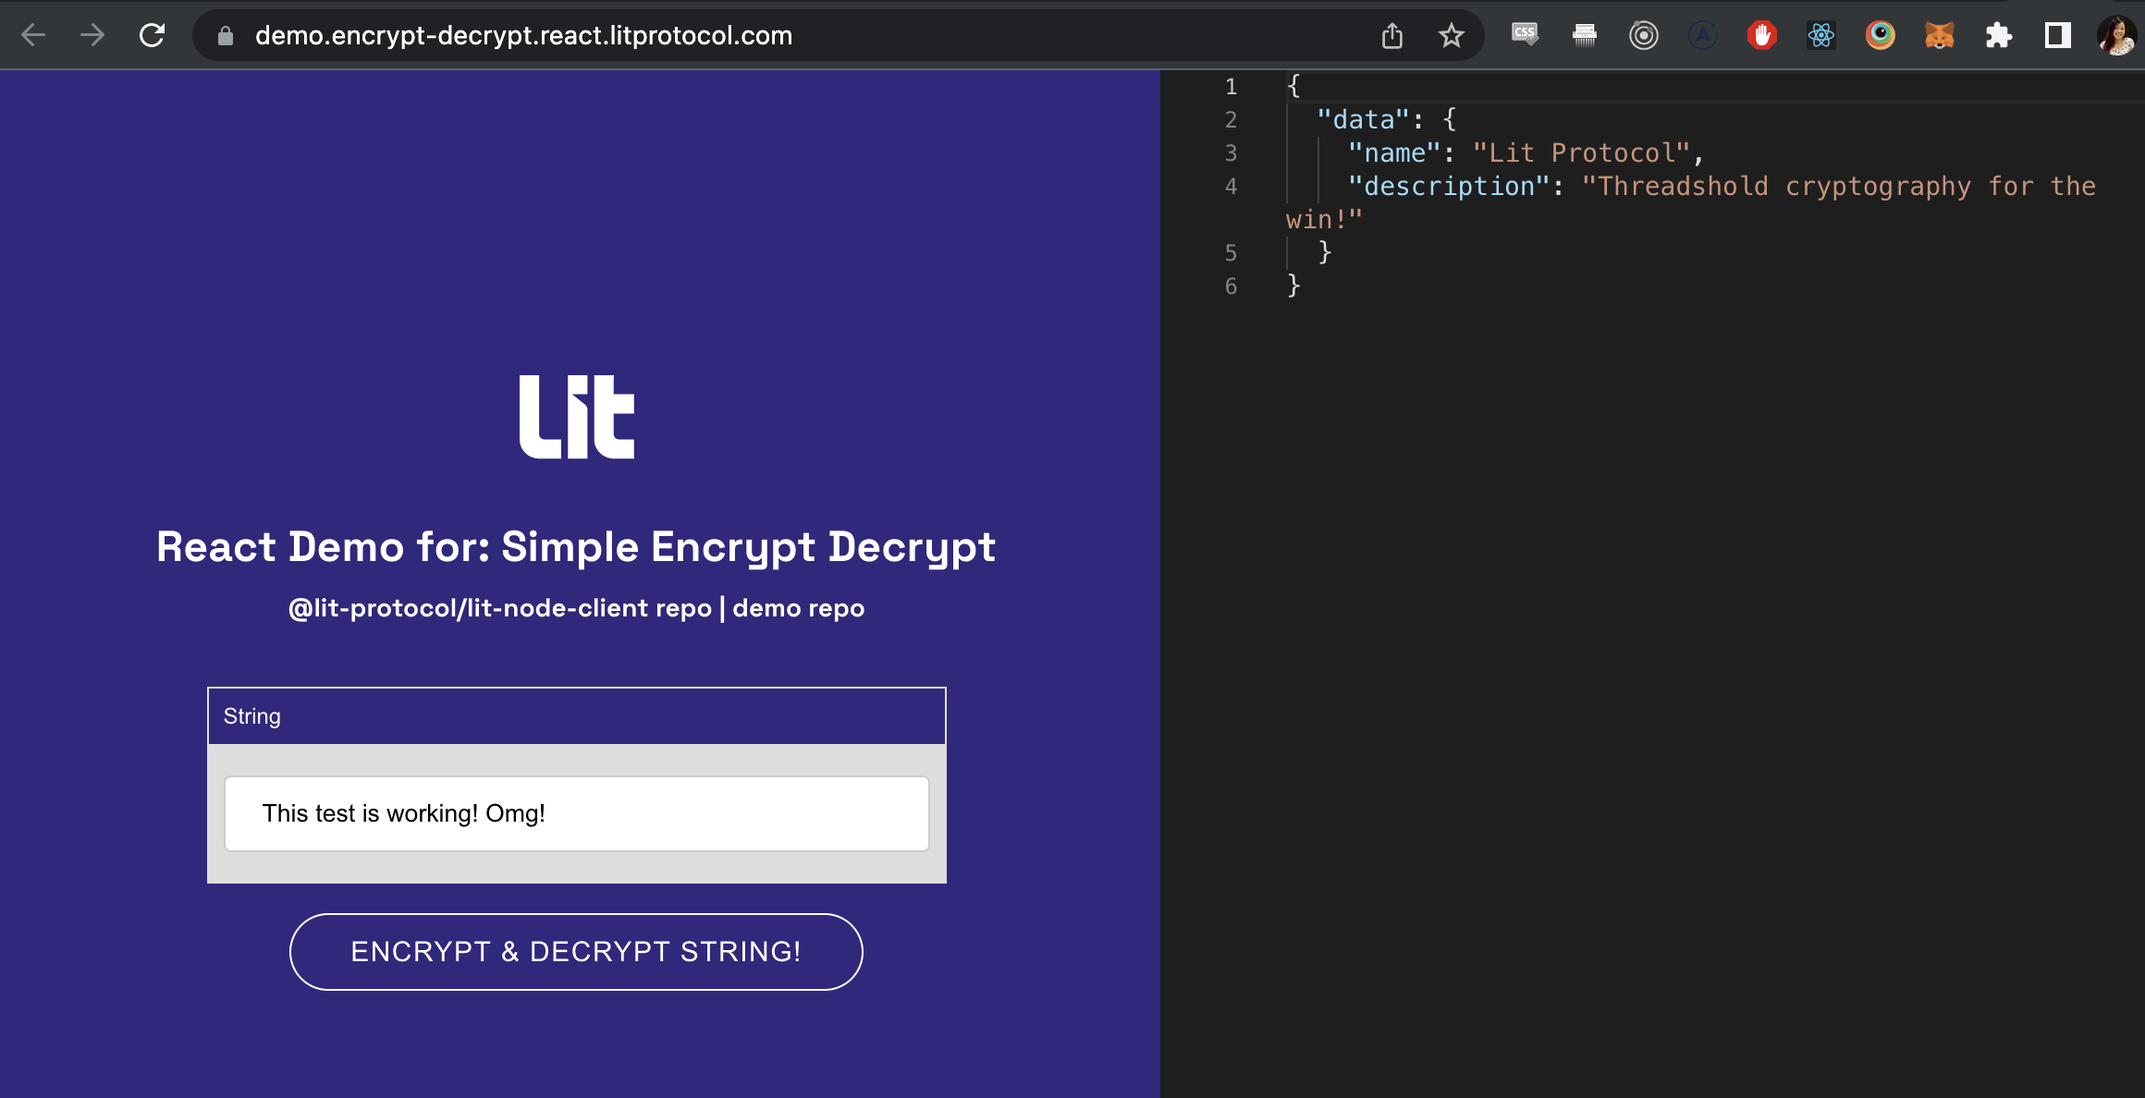This screenshot has height=1098, width=2145.
Task: Click the URL in address bar
Action: [523, 35]
